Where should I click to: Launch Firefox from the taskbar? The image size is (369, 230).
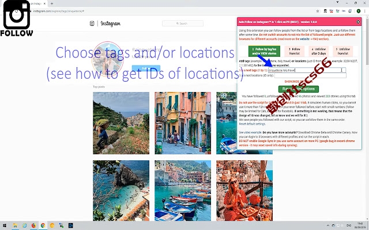33,225
